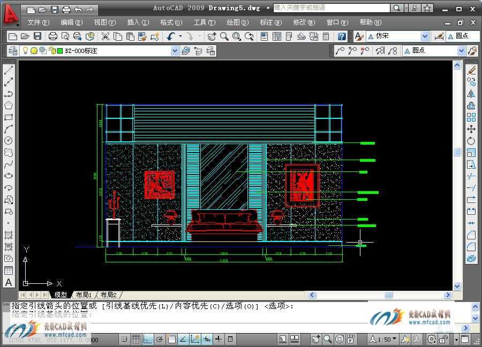This screenshot has height=347, width=482.
Task: Toggle Dynamic Input in status bar
Action: pos(207,339)
